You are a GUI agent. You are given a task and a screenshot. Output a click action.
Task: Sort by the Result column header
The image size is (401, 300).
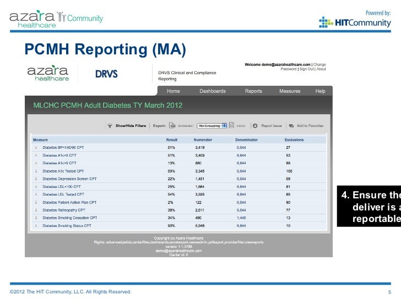pyautogui.click(x=172, y=140)
